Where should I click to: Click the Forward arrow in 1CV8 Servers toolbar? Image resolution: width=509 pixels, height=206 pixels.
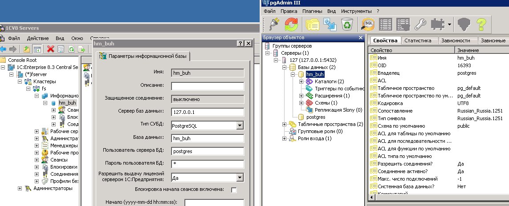pyautogui.click(x=12, y=49)
